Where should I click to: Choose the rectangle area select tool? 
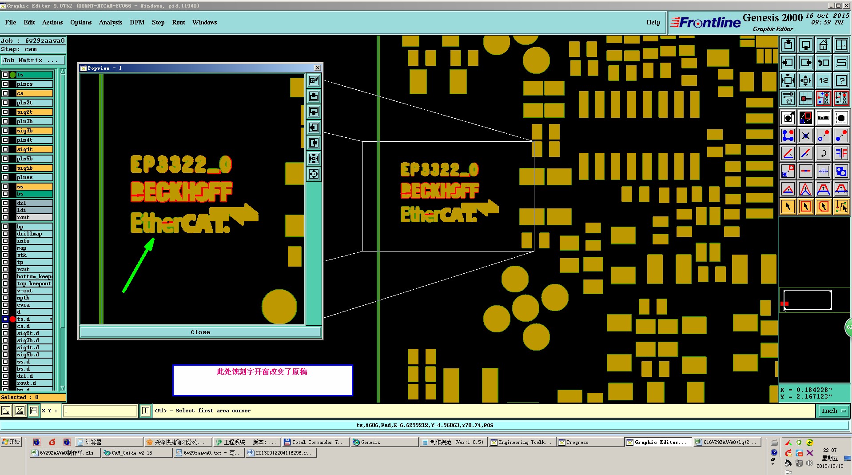[x=806, y=207]
